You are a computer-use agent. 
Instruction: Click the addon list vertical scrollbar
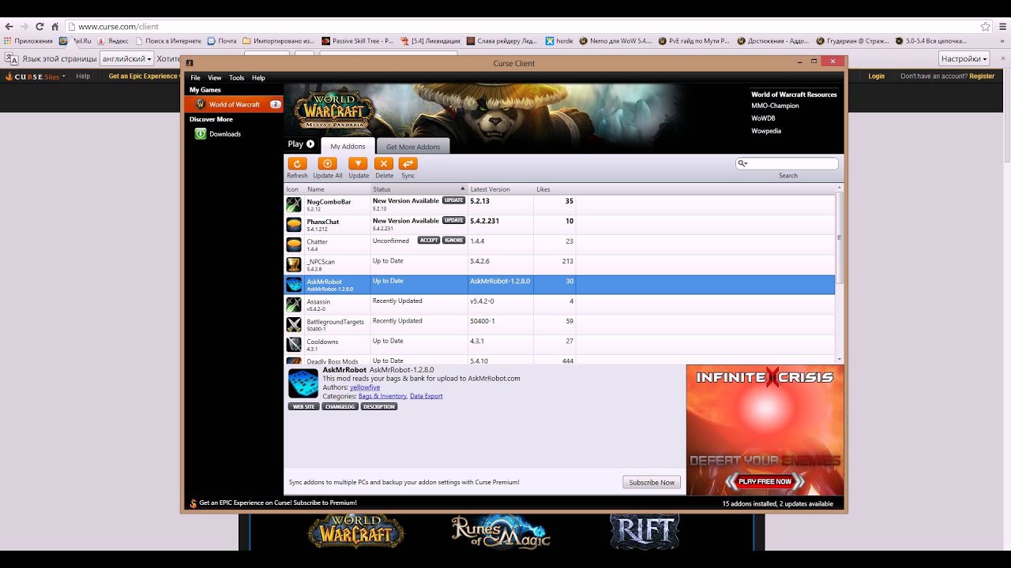(x=840, y=239)
